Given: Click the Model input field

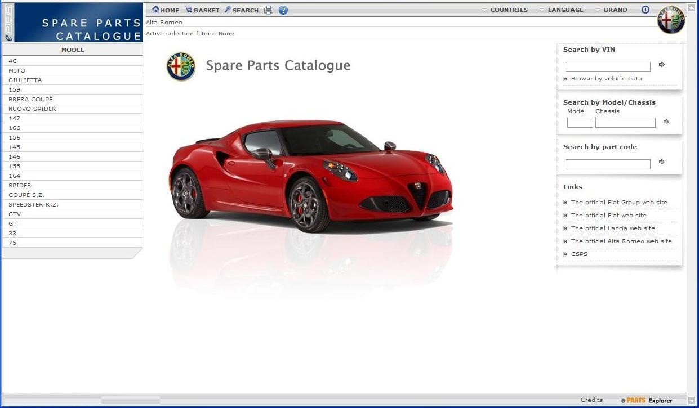Looking at the screenshot, I should pos(580,123).
